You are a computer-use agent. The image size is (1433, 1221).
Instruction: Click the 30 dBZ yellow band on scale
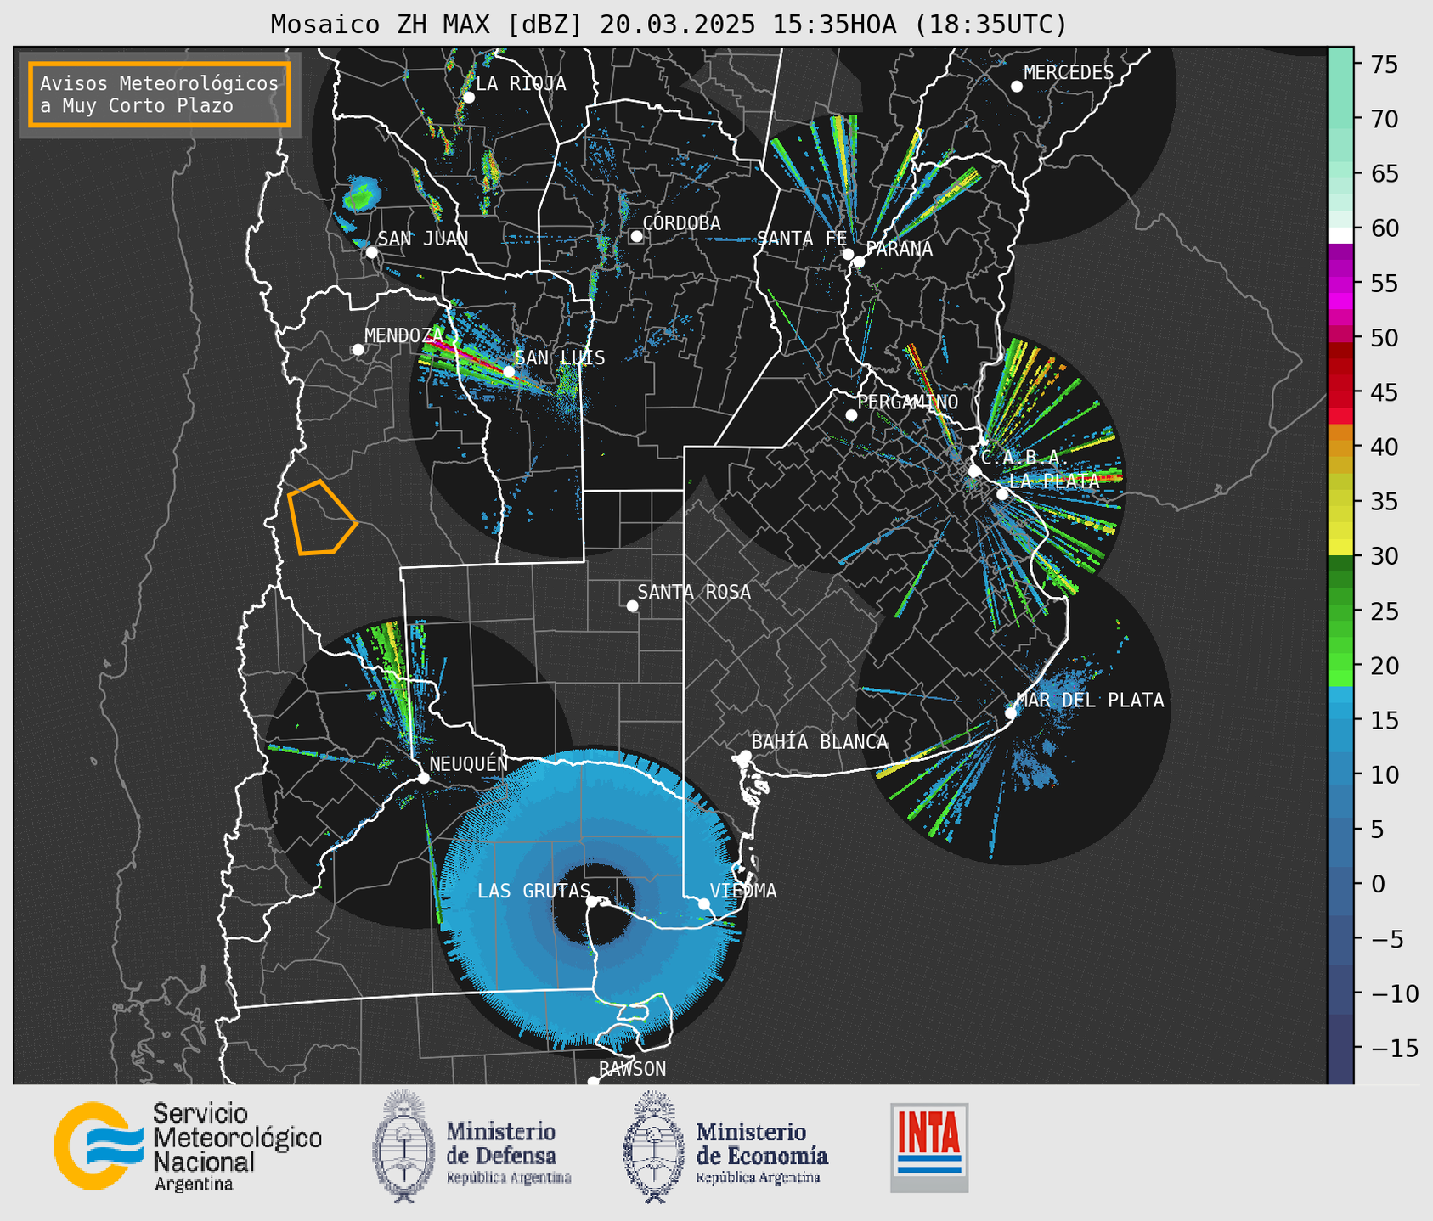(1340, 548)
